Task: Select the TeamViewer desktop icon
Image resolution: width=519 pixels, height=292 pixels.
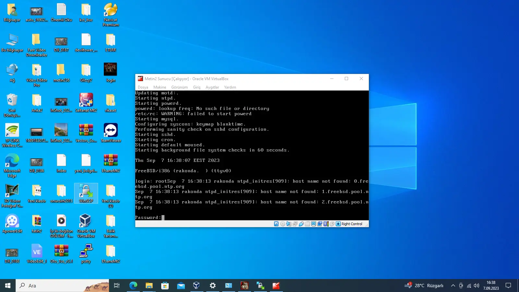Action: tap(111, 133)
